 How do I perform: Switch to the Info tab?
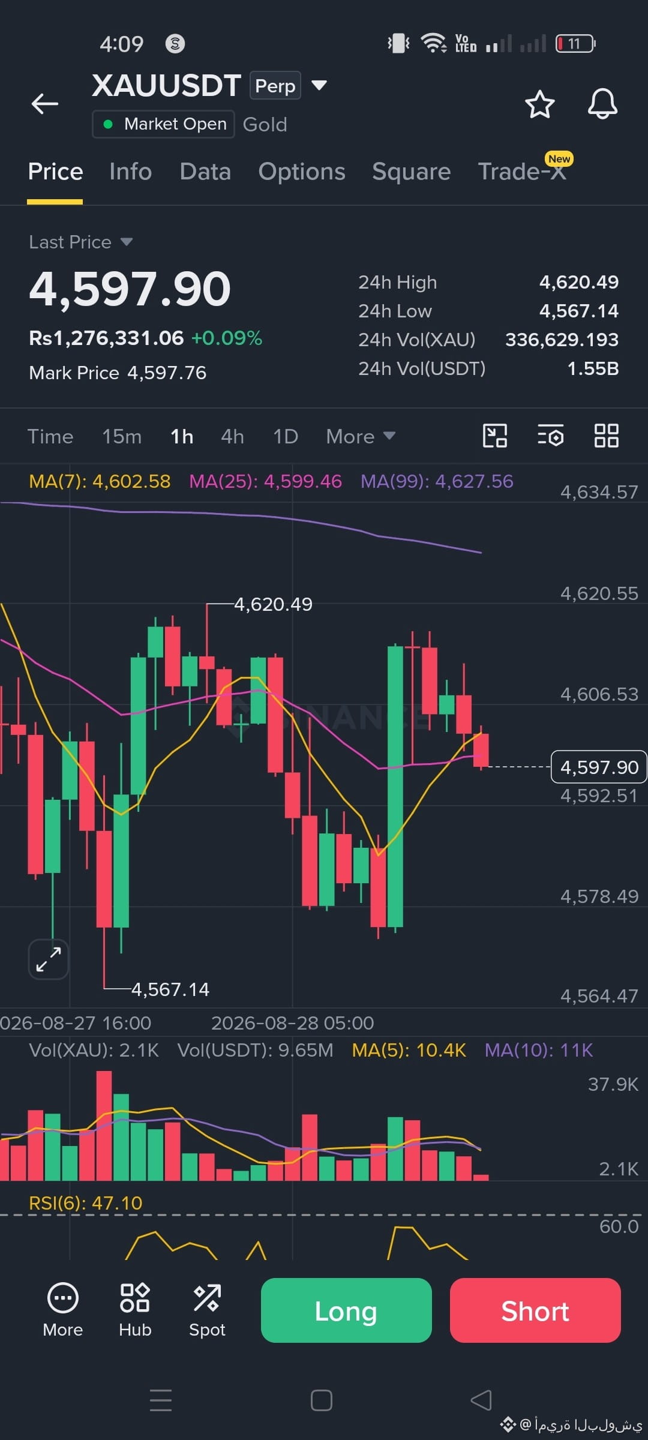[130, 172]
